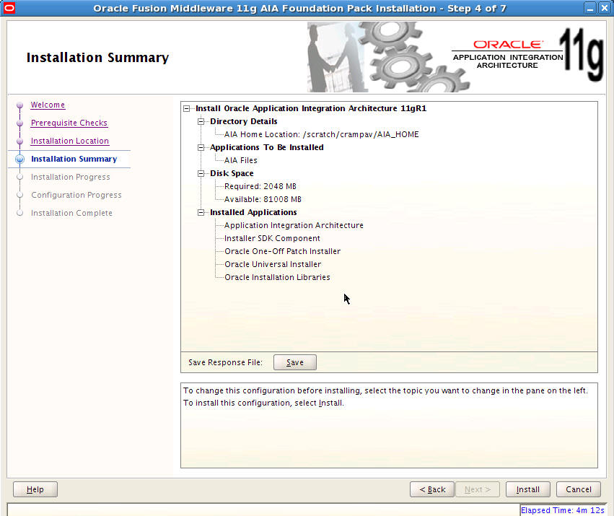Cancel the installation
Screen dimensions: 614x516
[x=579, y=489]
